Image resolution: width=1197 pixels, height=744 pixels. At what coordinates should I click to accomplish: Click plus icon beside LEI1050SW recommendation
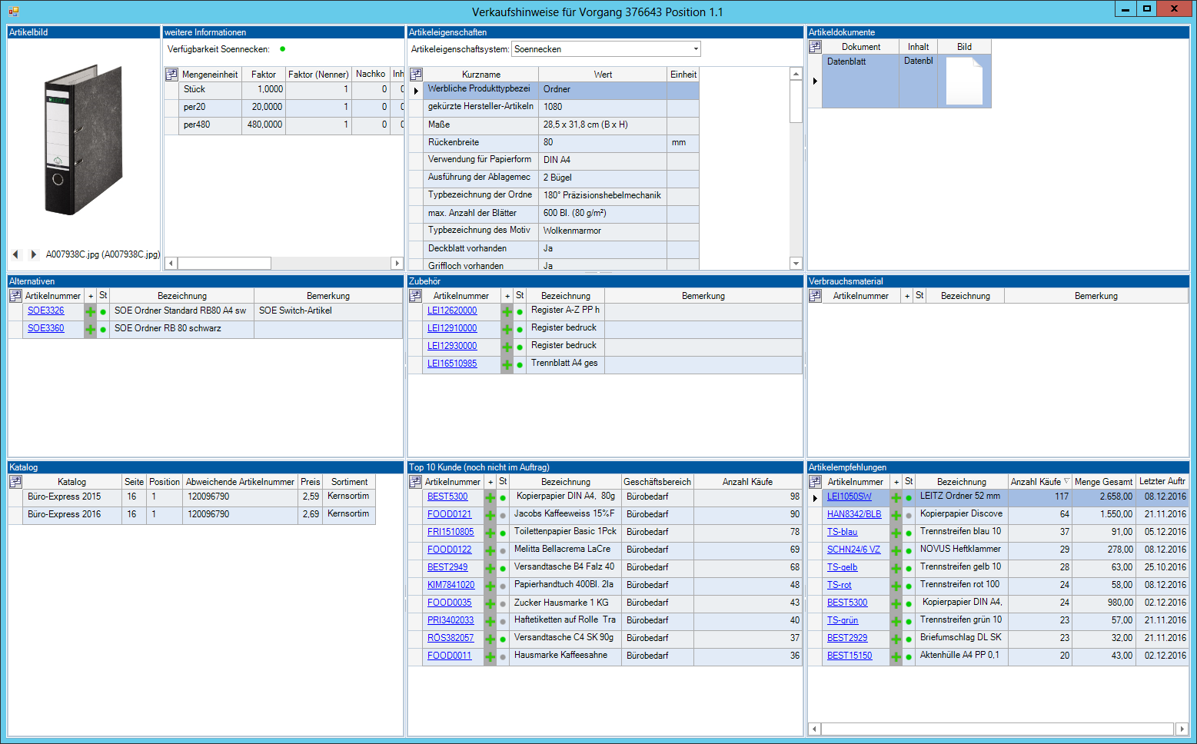pos(896,497)
